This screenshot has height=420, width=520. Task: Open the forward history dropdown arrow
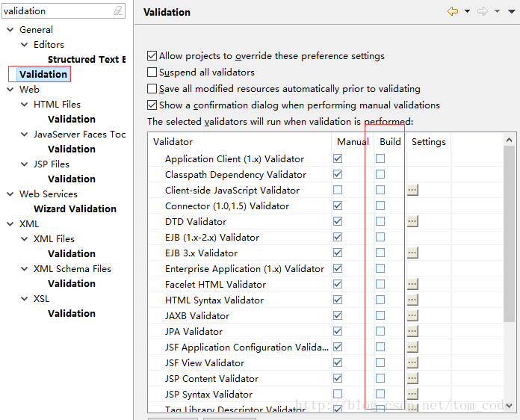pos(497,11)
